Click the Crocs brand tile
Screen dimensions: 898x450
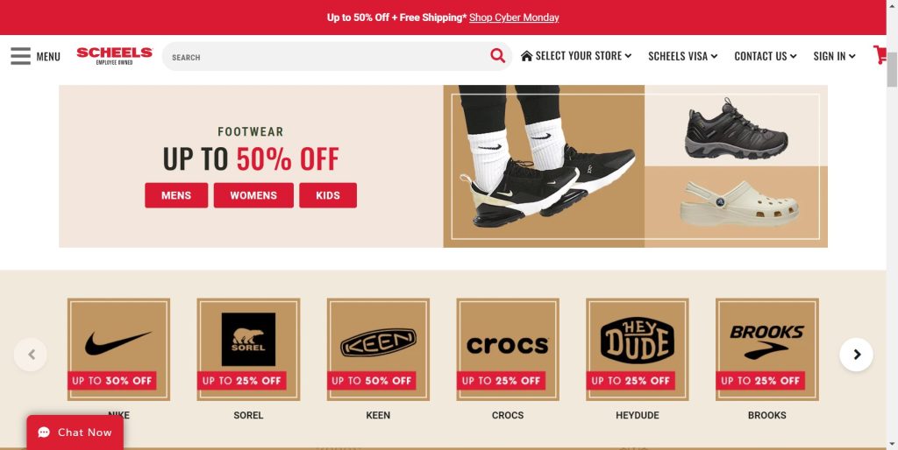click(508, 349)
